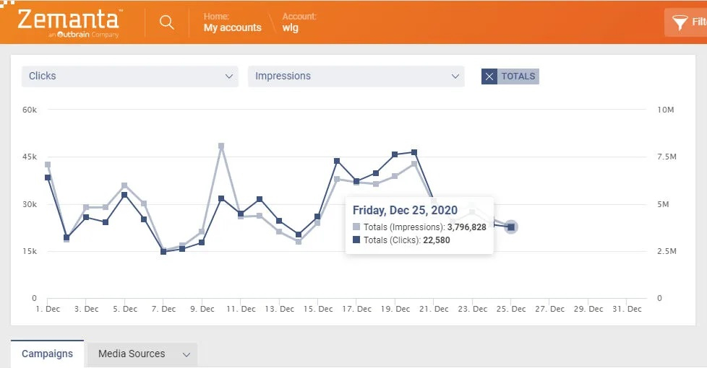Click the Zemanta logo
The height and width of the screenshot is (368, 707).
coord(70,22)
